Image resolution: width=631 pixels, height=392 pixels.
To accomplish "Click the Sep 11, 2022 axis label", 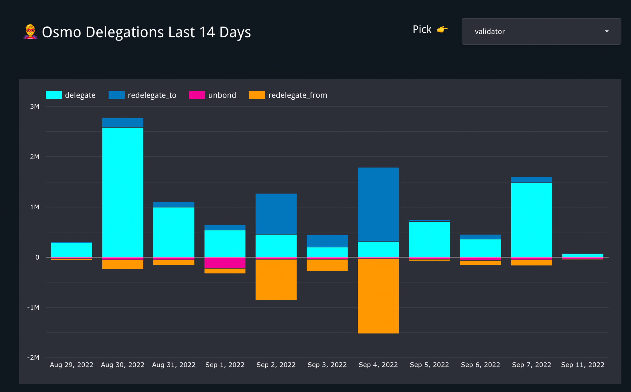I will [x=582, y=365].
